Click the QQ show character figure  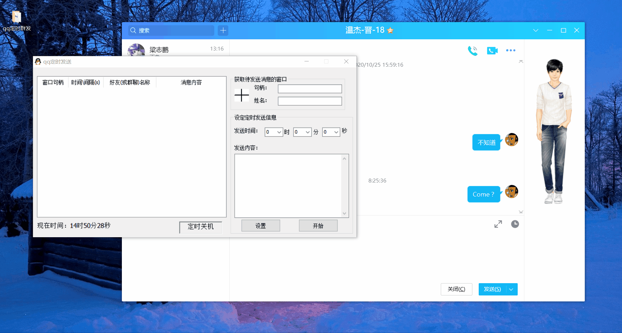[x=554, y=132]
